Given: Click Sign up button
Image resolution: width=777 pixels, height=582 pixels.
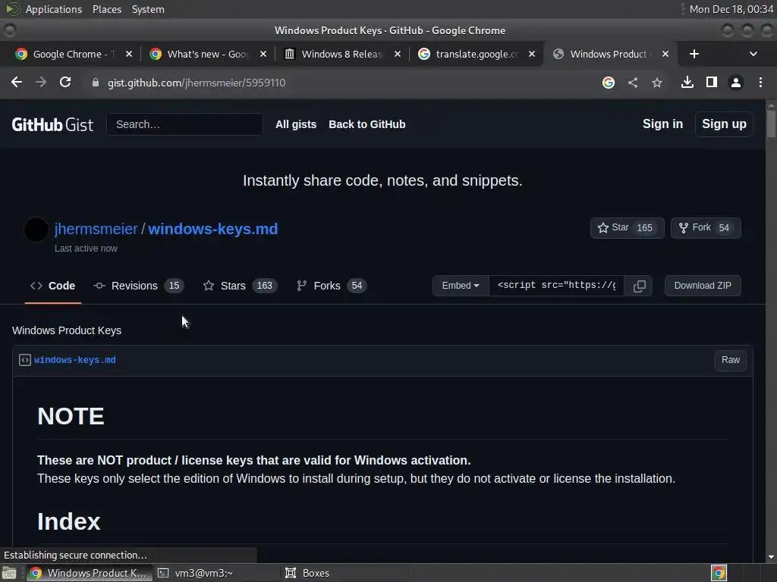Looking at the screenshot, I should tap(724, 124).
